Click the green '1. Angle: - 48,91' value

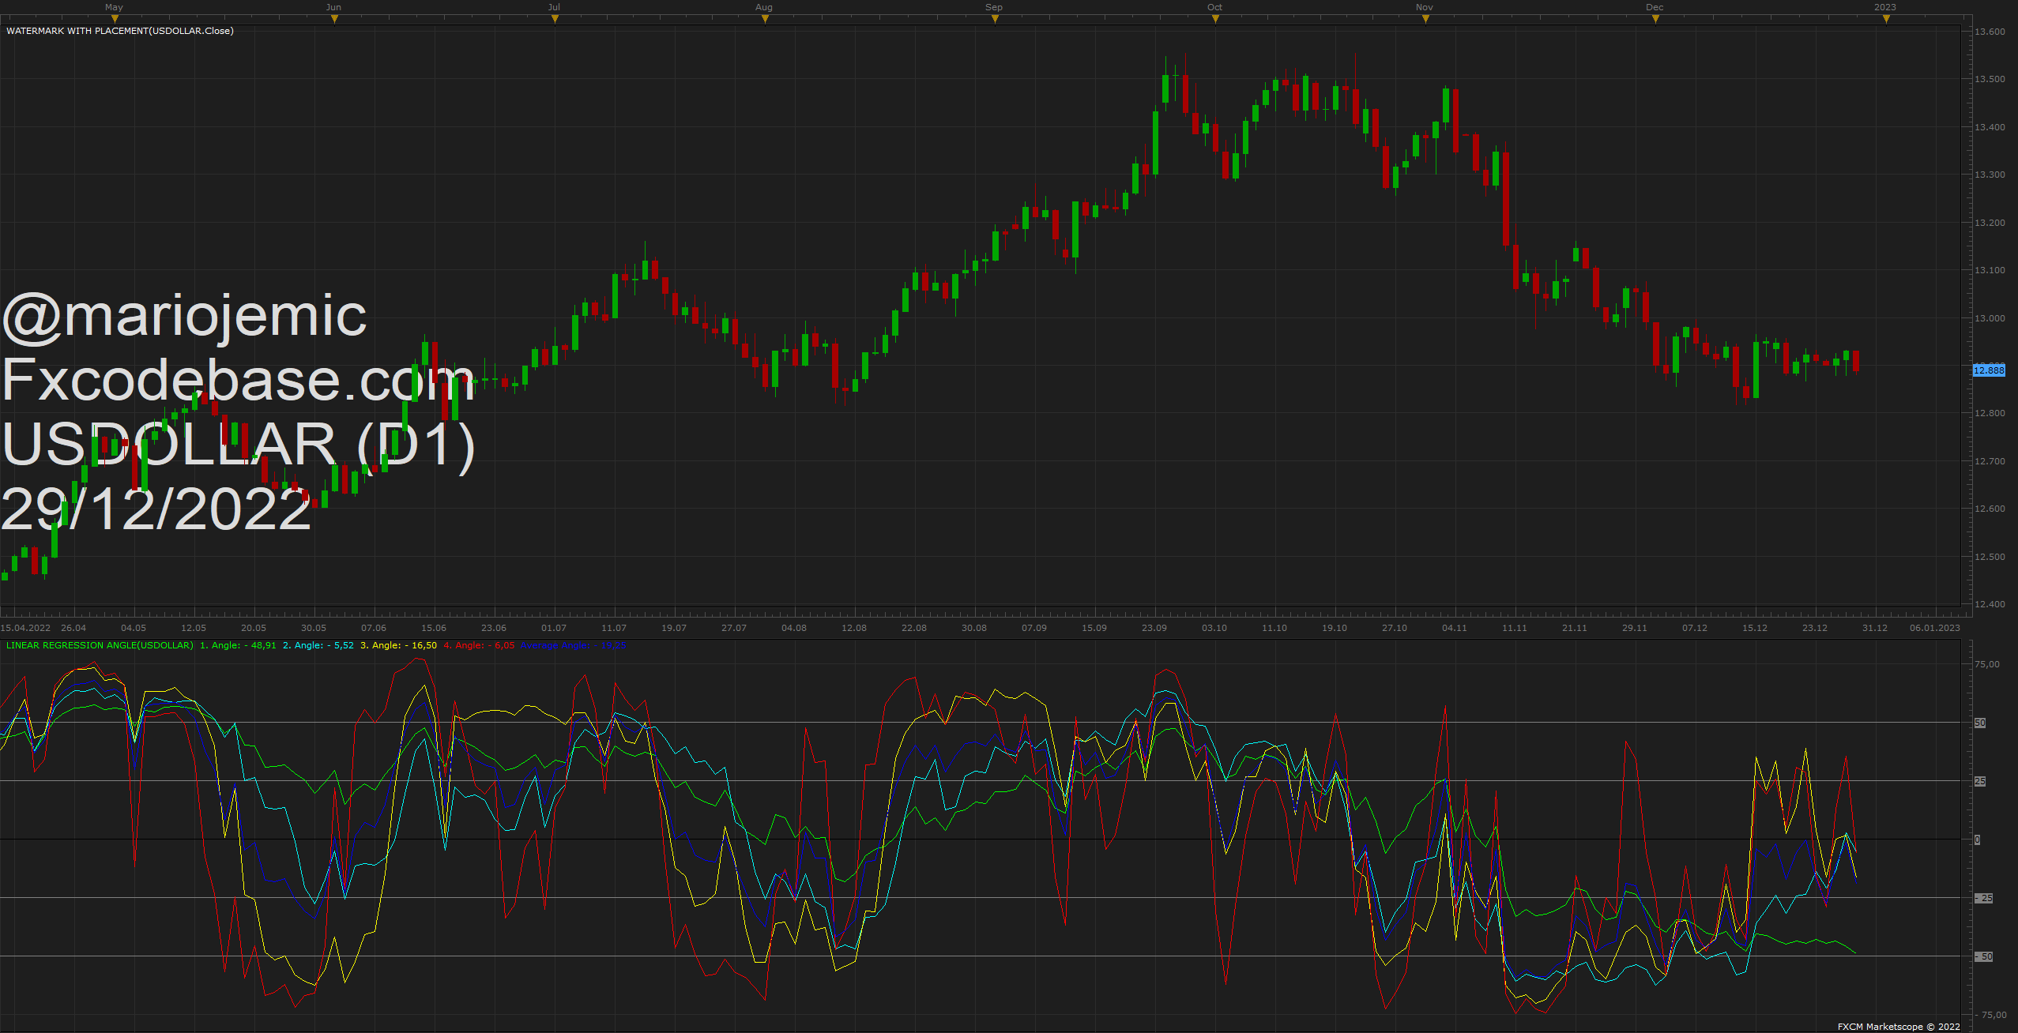click(x=238, y=645)
